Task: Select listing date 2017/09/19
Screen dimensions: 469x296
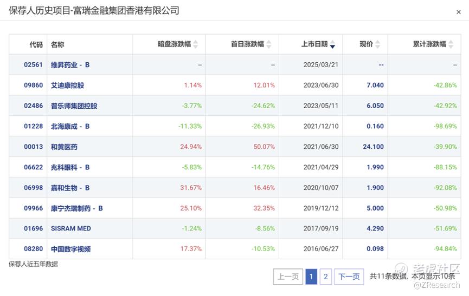Action: pyautogui.click(x=321, y=228)
